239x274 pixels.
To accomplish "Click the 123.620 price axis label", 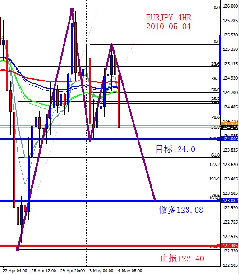I will (230, 164).
